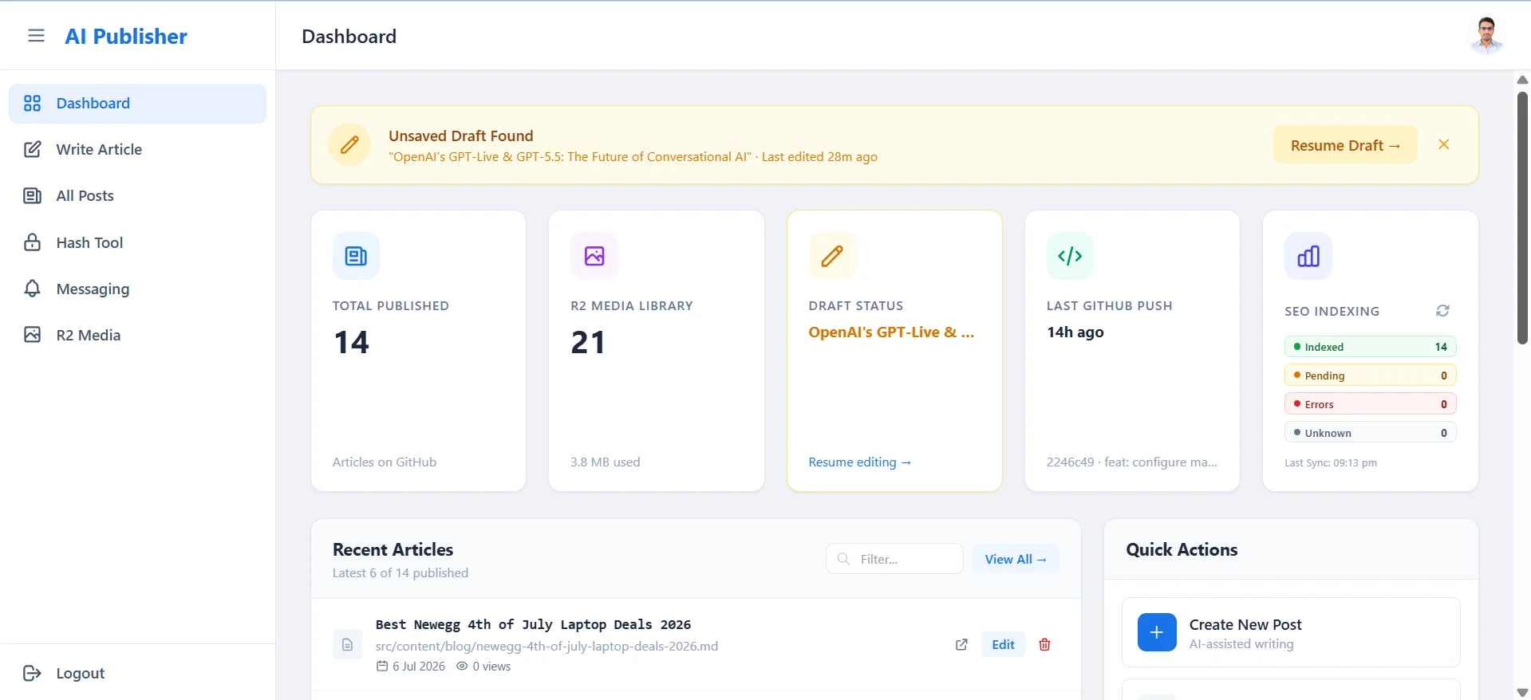Screen dimensions: 1531x700
Task: Click the Last Sync 09:13 pm text
Action: coord(1331,463)
